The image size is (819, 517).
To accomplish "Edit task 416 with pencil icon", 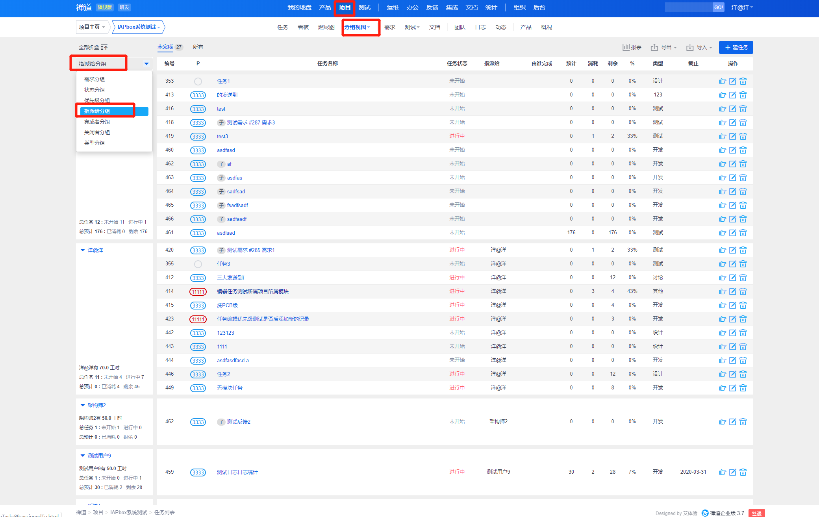I will coord(732,109).
